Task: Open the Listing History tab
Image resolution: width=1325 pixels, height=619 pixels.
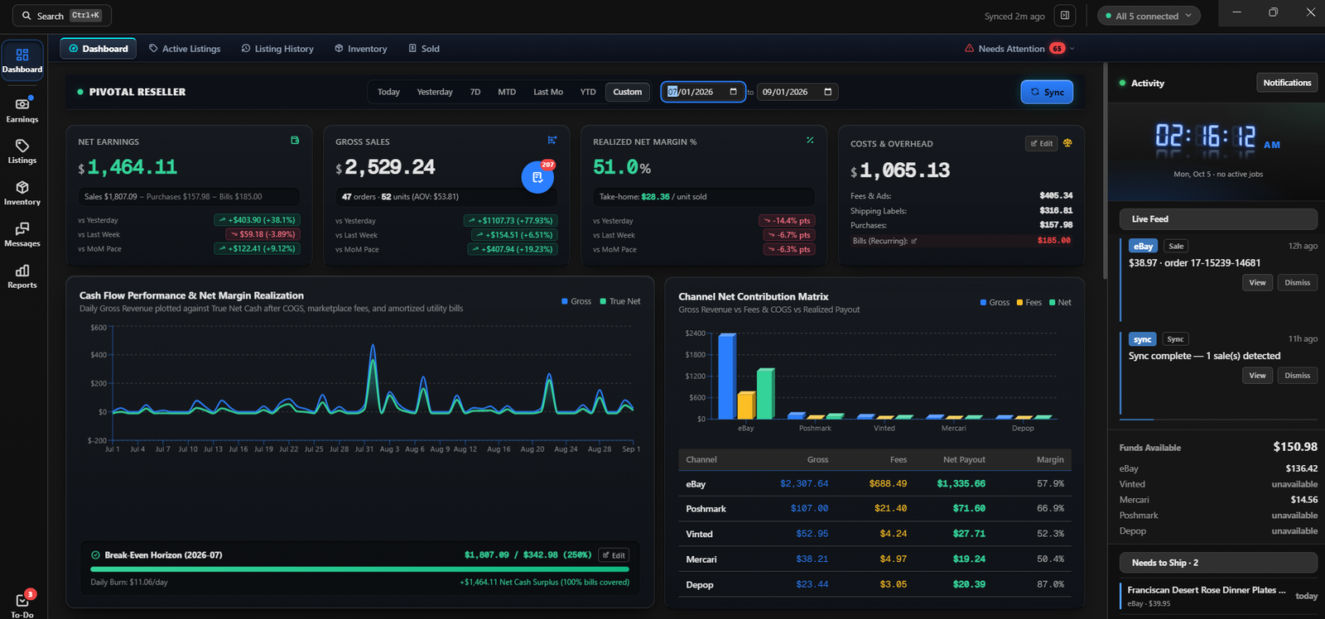Action: click(277, 49)
